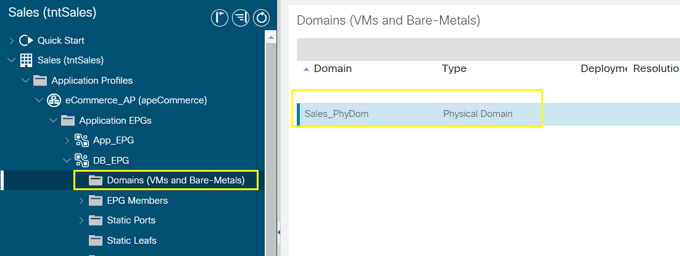The image size is (680, 256).
Task: Collapse the DB_EPG node
Action: tap(67, 161)
